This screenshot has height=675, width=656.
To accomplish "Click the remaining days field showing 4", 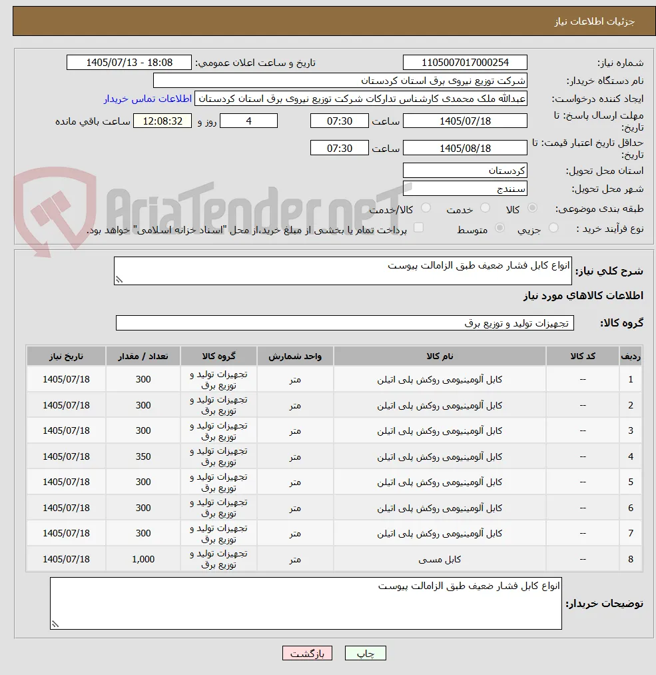I will coord(248,121).
